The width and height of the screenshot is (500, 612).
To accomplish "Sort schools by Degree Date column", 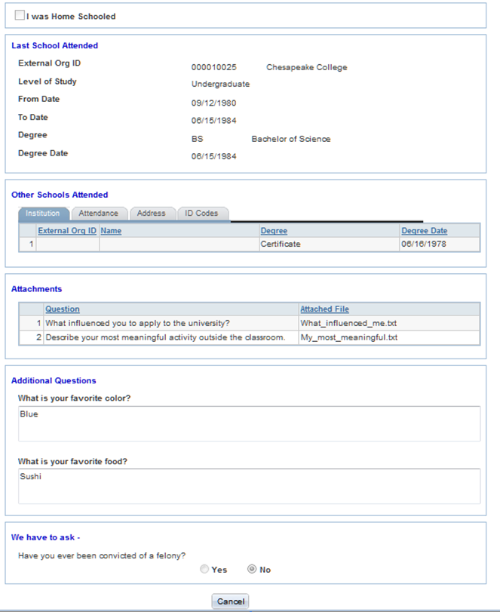I will pos(425,231).
